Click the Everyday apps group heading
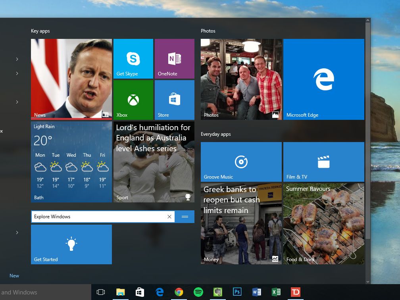 coord(216,134)
